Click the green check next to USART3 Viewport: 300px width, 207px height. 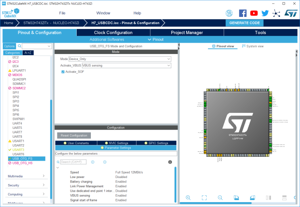[x=10, y=150]
